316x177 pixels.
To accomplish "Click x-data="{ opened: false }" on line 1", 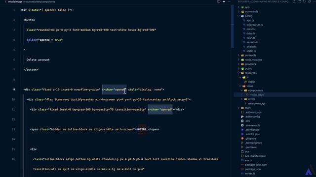I will coord(49,10).
